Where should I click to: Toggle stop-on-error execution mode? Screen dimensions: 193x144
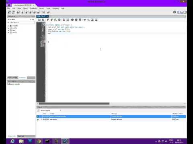[64, 20]
